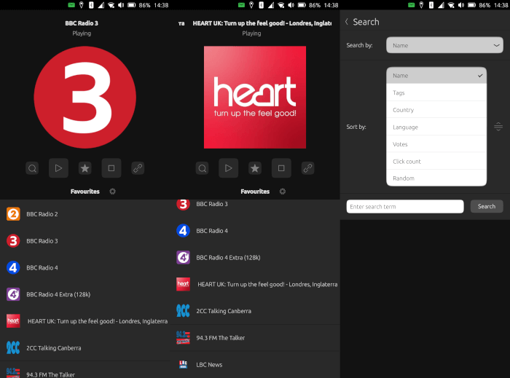This screenshot has height=378, width=510.
Task: Select BBC Radio 3 in the first favourites list
Action: (x=85, y=241)
